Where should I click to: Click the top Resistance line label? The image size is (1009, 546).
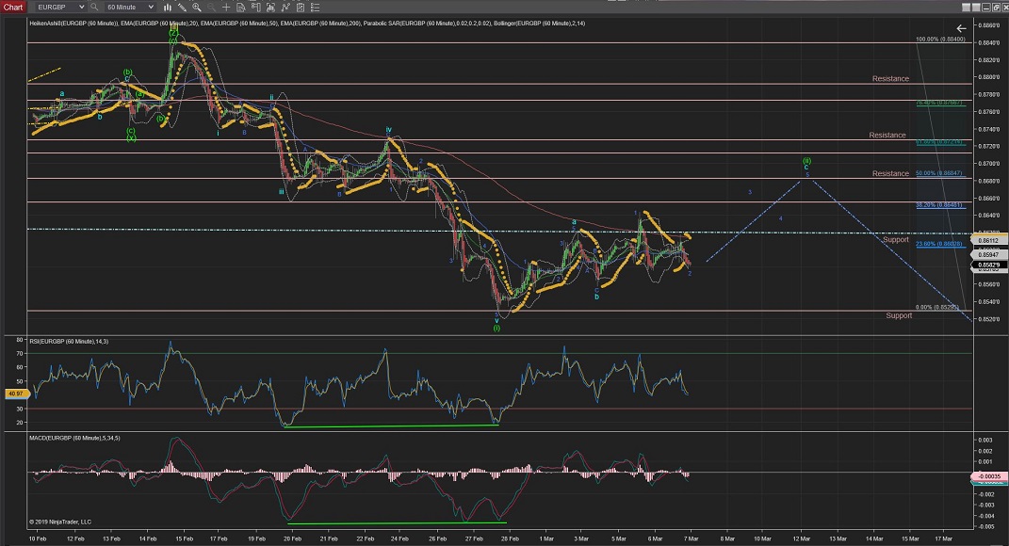coord(890,79)
